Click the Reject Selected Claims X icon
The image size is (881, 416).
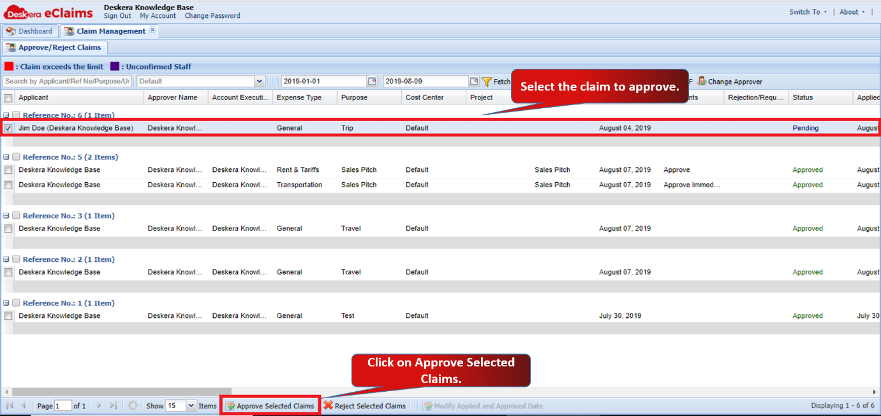pyautogui.click(x=328, y=405)
